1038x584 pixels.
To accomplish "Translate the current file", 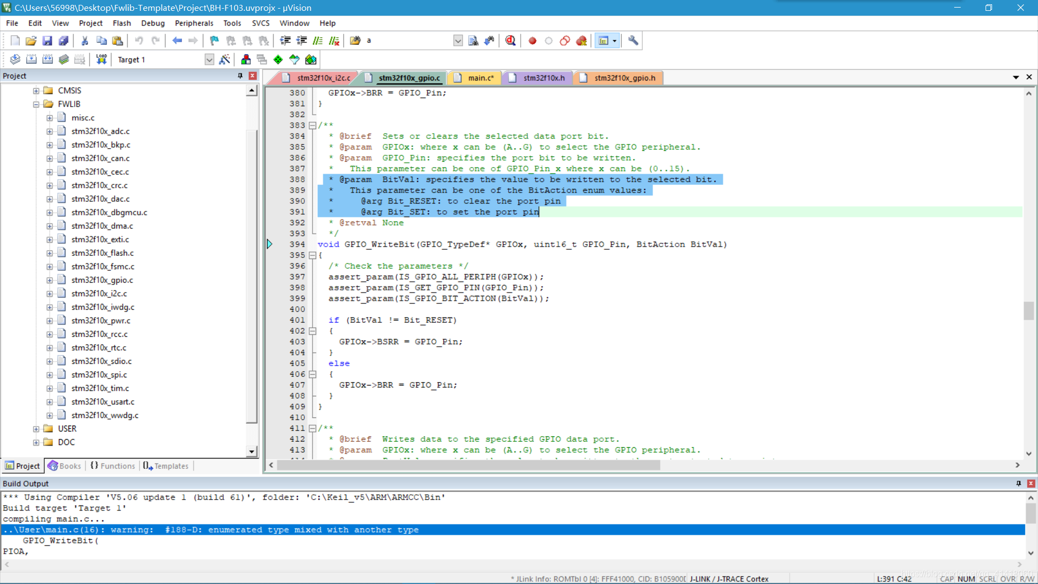I will pyautogui.click(x=15, y=59).
